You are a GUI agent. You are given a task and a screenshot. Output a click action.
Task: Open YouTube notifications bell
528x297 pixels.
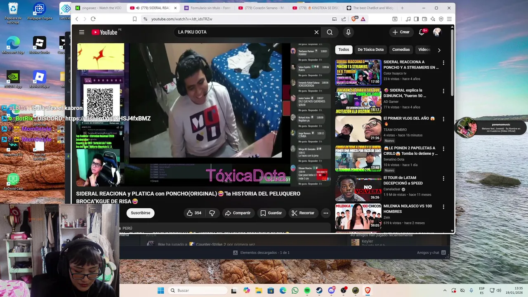(422, 32)
